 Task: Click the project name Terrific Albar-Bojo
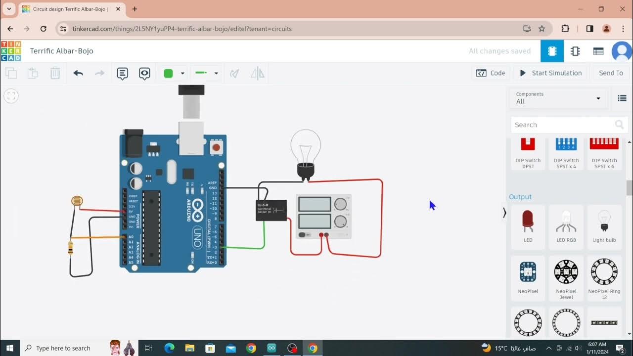click(61, 51)
